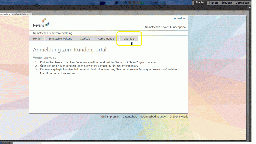The height and width of the screenshot is (144, 256).
Task: Click the small panel icon below Verwalten
Action: click(250, 7)
